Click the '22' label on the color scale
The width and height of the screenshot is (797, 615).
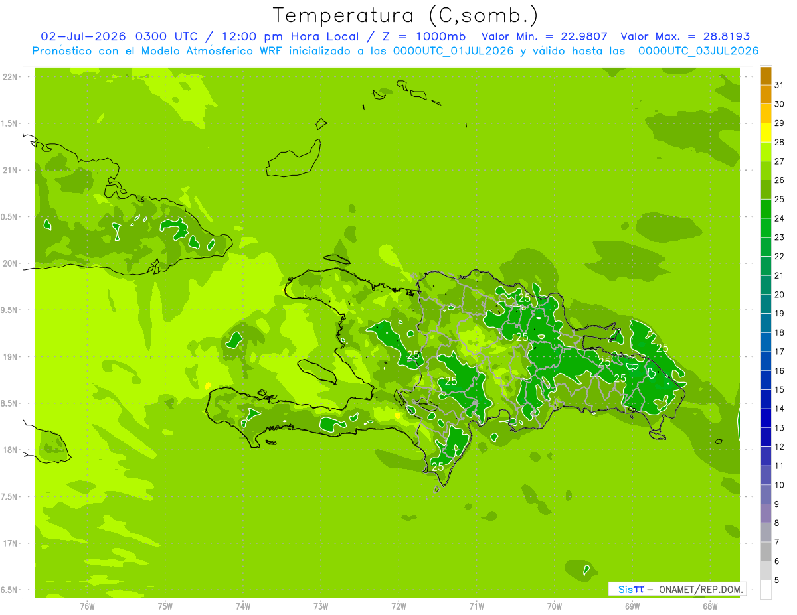tap(780, 256)
